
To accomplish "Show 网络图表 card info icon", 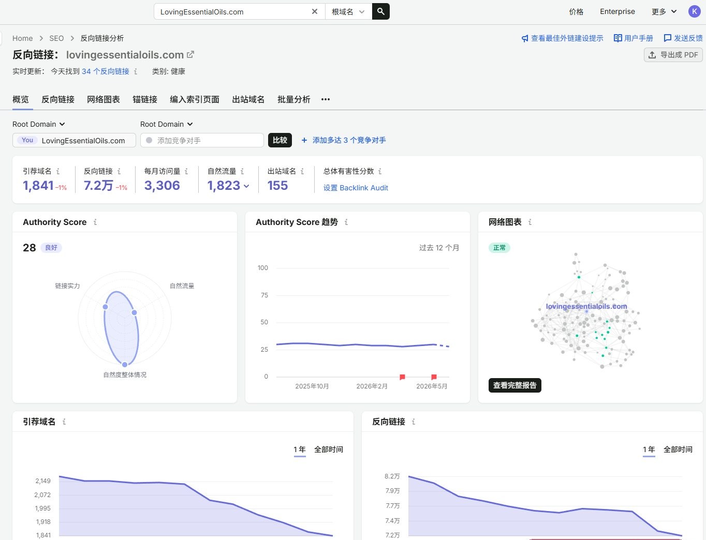I will coord(530,222).
